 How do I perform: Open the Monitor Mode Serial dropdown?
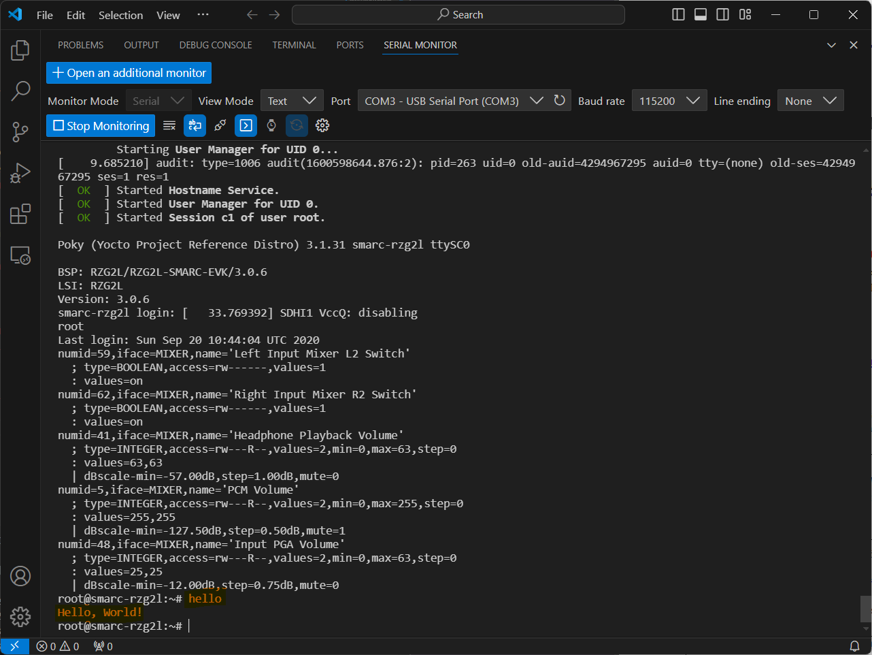click(158, 101)
